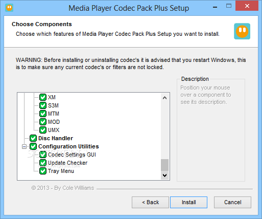
Task: Toggle the Configuration Utilities checkbox
Action: click(x=33, y=146)
